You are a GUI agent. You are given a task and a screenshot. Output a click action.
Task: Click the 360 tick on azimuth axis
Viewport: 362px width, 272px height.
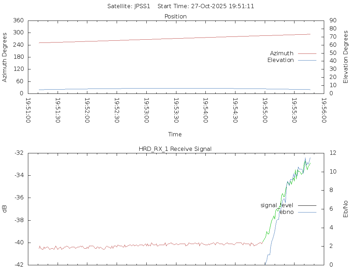(x=18, y=21)
